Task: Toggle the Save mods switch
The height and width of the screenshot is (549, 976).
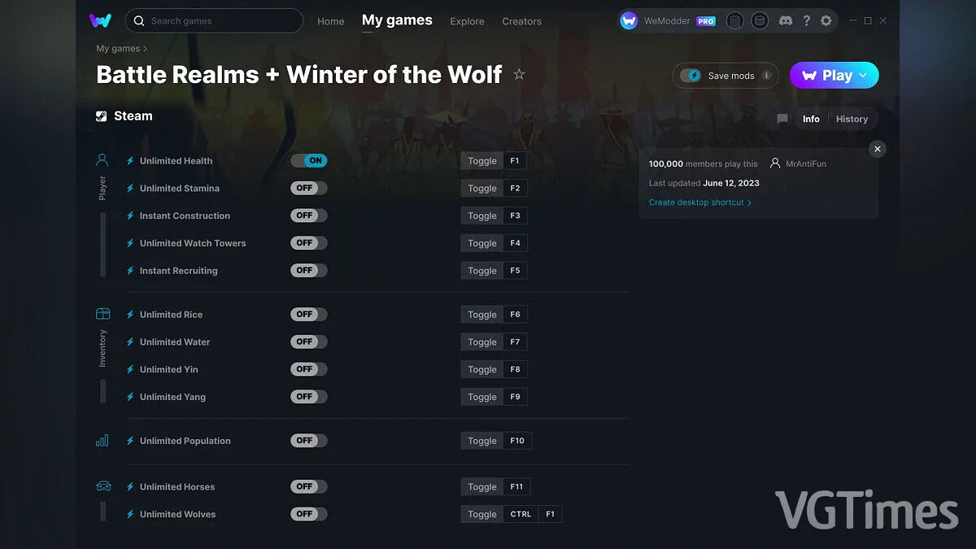Action: [691, 76]
